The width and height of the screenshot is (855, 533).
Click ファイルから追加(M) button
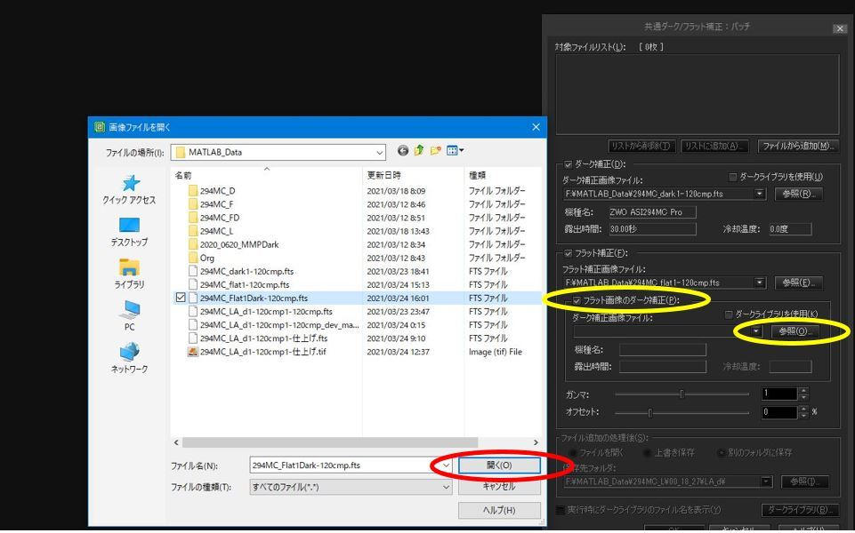click(x=798, y=146)
